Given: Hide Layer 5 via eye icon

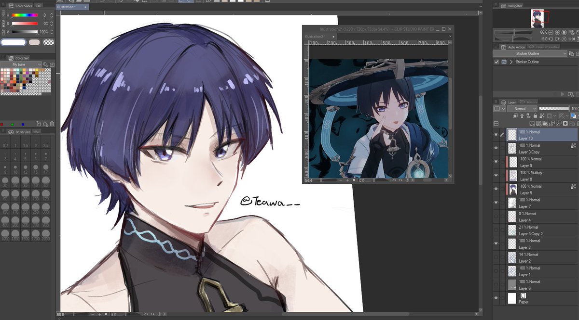Looking at the screenshot, I should [496, 189].
